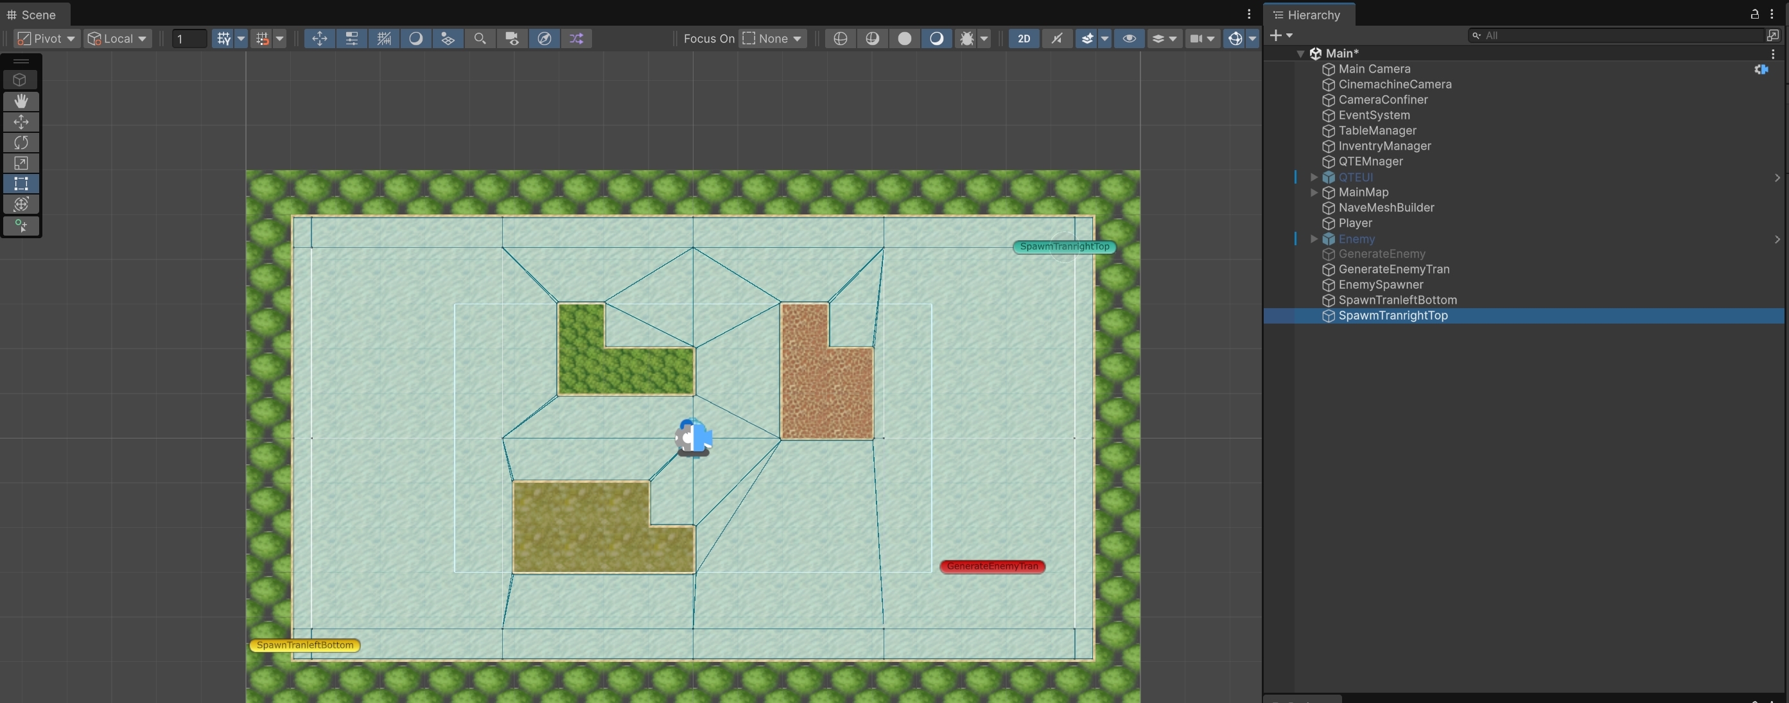
Task: Select the Scale tool
Action: tap(21, 163)
